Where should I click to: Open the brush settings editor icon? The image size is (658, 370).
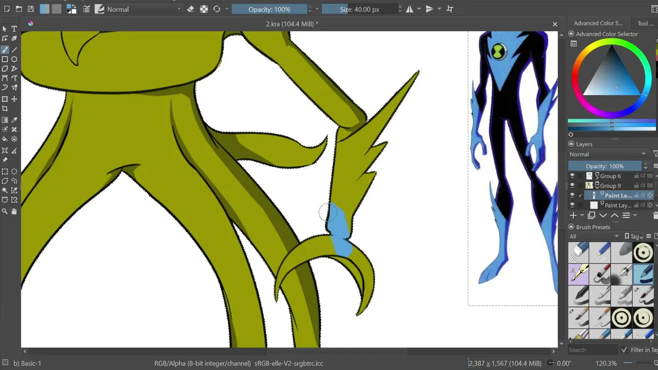(86, 9)
